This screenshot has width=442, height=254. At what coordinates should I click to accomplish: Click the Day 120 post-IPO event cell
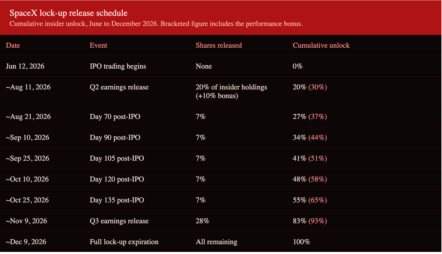(117, 179)
